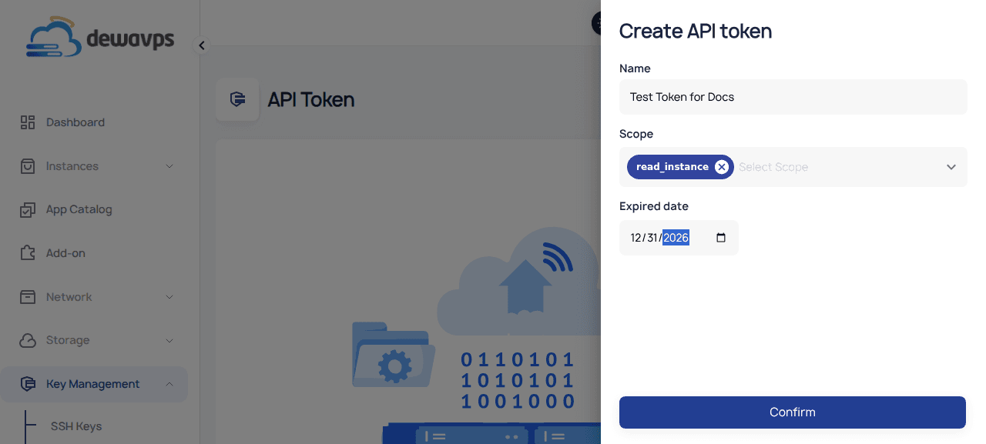The height and width of the screenshot is (444, 986).
Task: Collapse the sidebar with the left chevron
Action: [201, 45]
